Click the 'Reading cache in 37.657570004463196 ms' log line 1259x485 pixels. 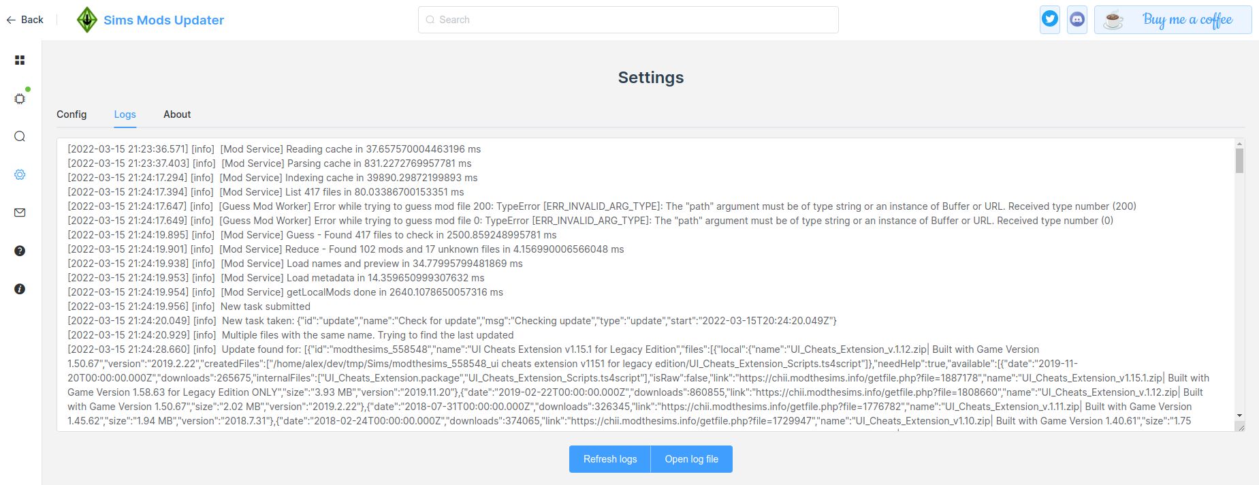coord(274,149)
